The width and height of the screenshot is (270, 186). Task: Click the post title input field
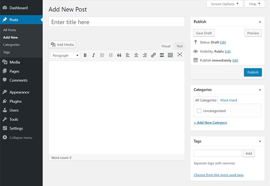[x=116, y=22]
